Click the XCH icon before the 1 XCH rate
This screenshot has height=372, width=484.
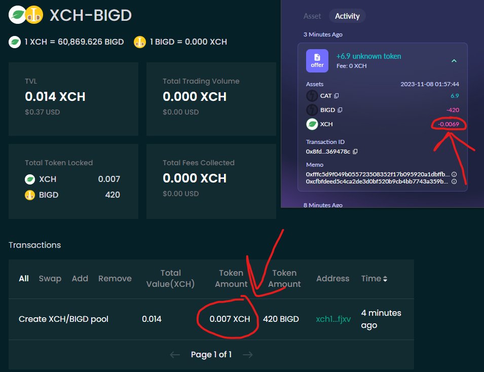click(x=15, y=42)
